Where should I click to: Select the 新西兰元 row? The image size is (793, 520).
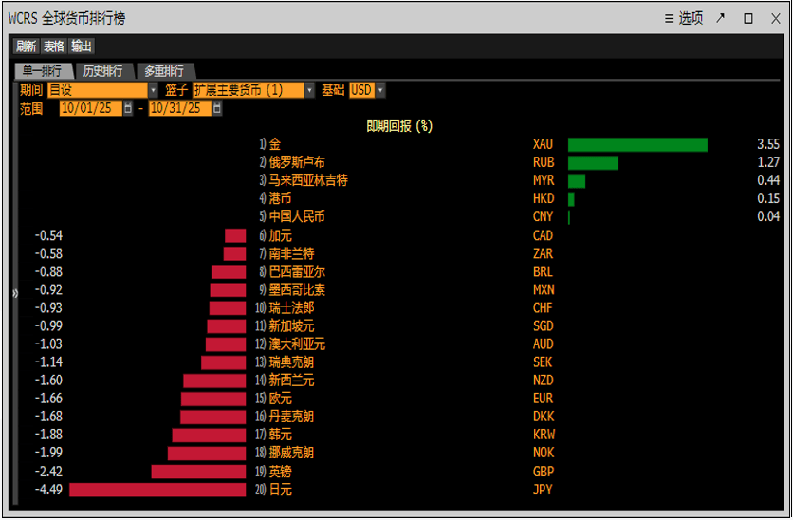(399, 381)
